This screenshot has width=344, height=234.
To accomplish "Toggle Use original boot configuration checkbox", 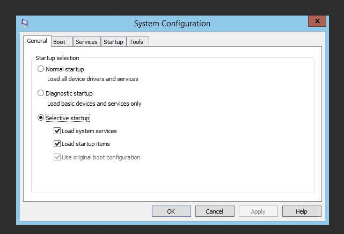I will (57, 157).
